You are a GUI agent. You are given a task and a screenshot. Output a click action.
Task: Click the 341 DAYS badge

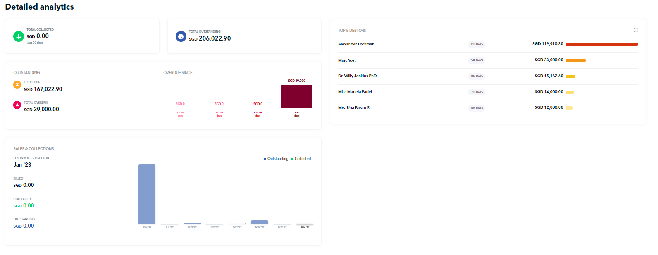[x=477, y=60]
